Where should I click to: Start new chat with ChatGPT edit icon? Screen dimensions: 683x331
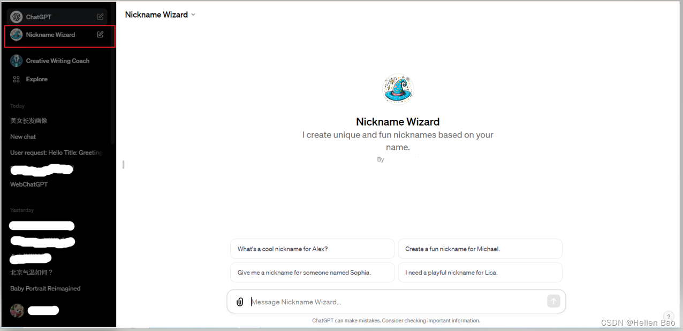tap(100, 17)
